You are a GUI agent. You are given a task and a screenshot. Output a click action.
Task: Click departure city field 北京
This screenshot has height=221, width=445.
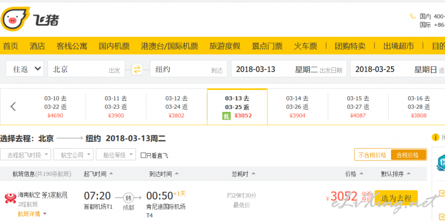86,68
